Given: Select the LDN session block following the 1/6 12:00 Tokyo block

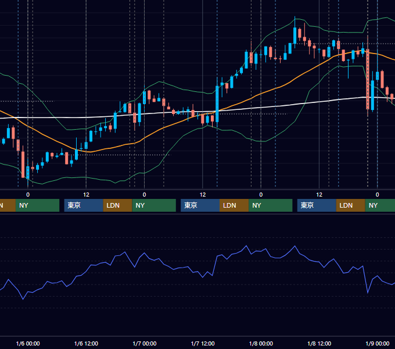Looking at the screenshot, I should [x=117, y=205].
